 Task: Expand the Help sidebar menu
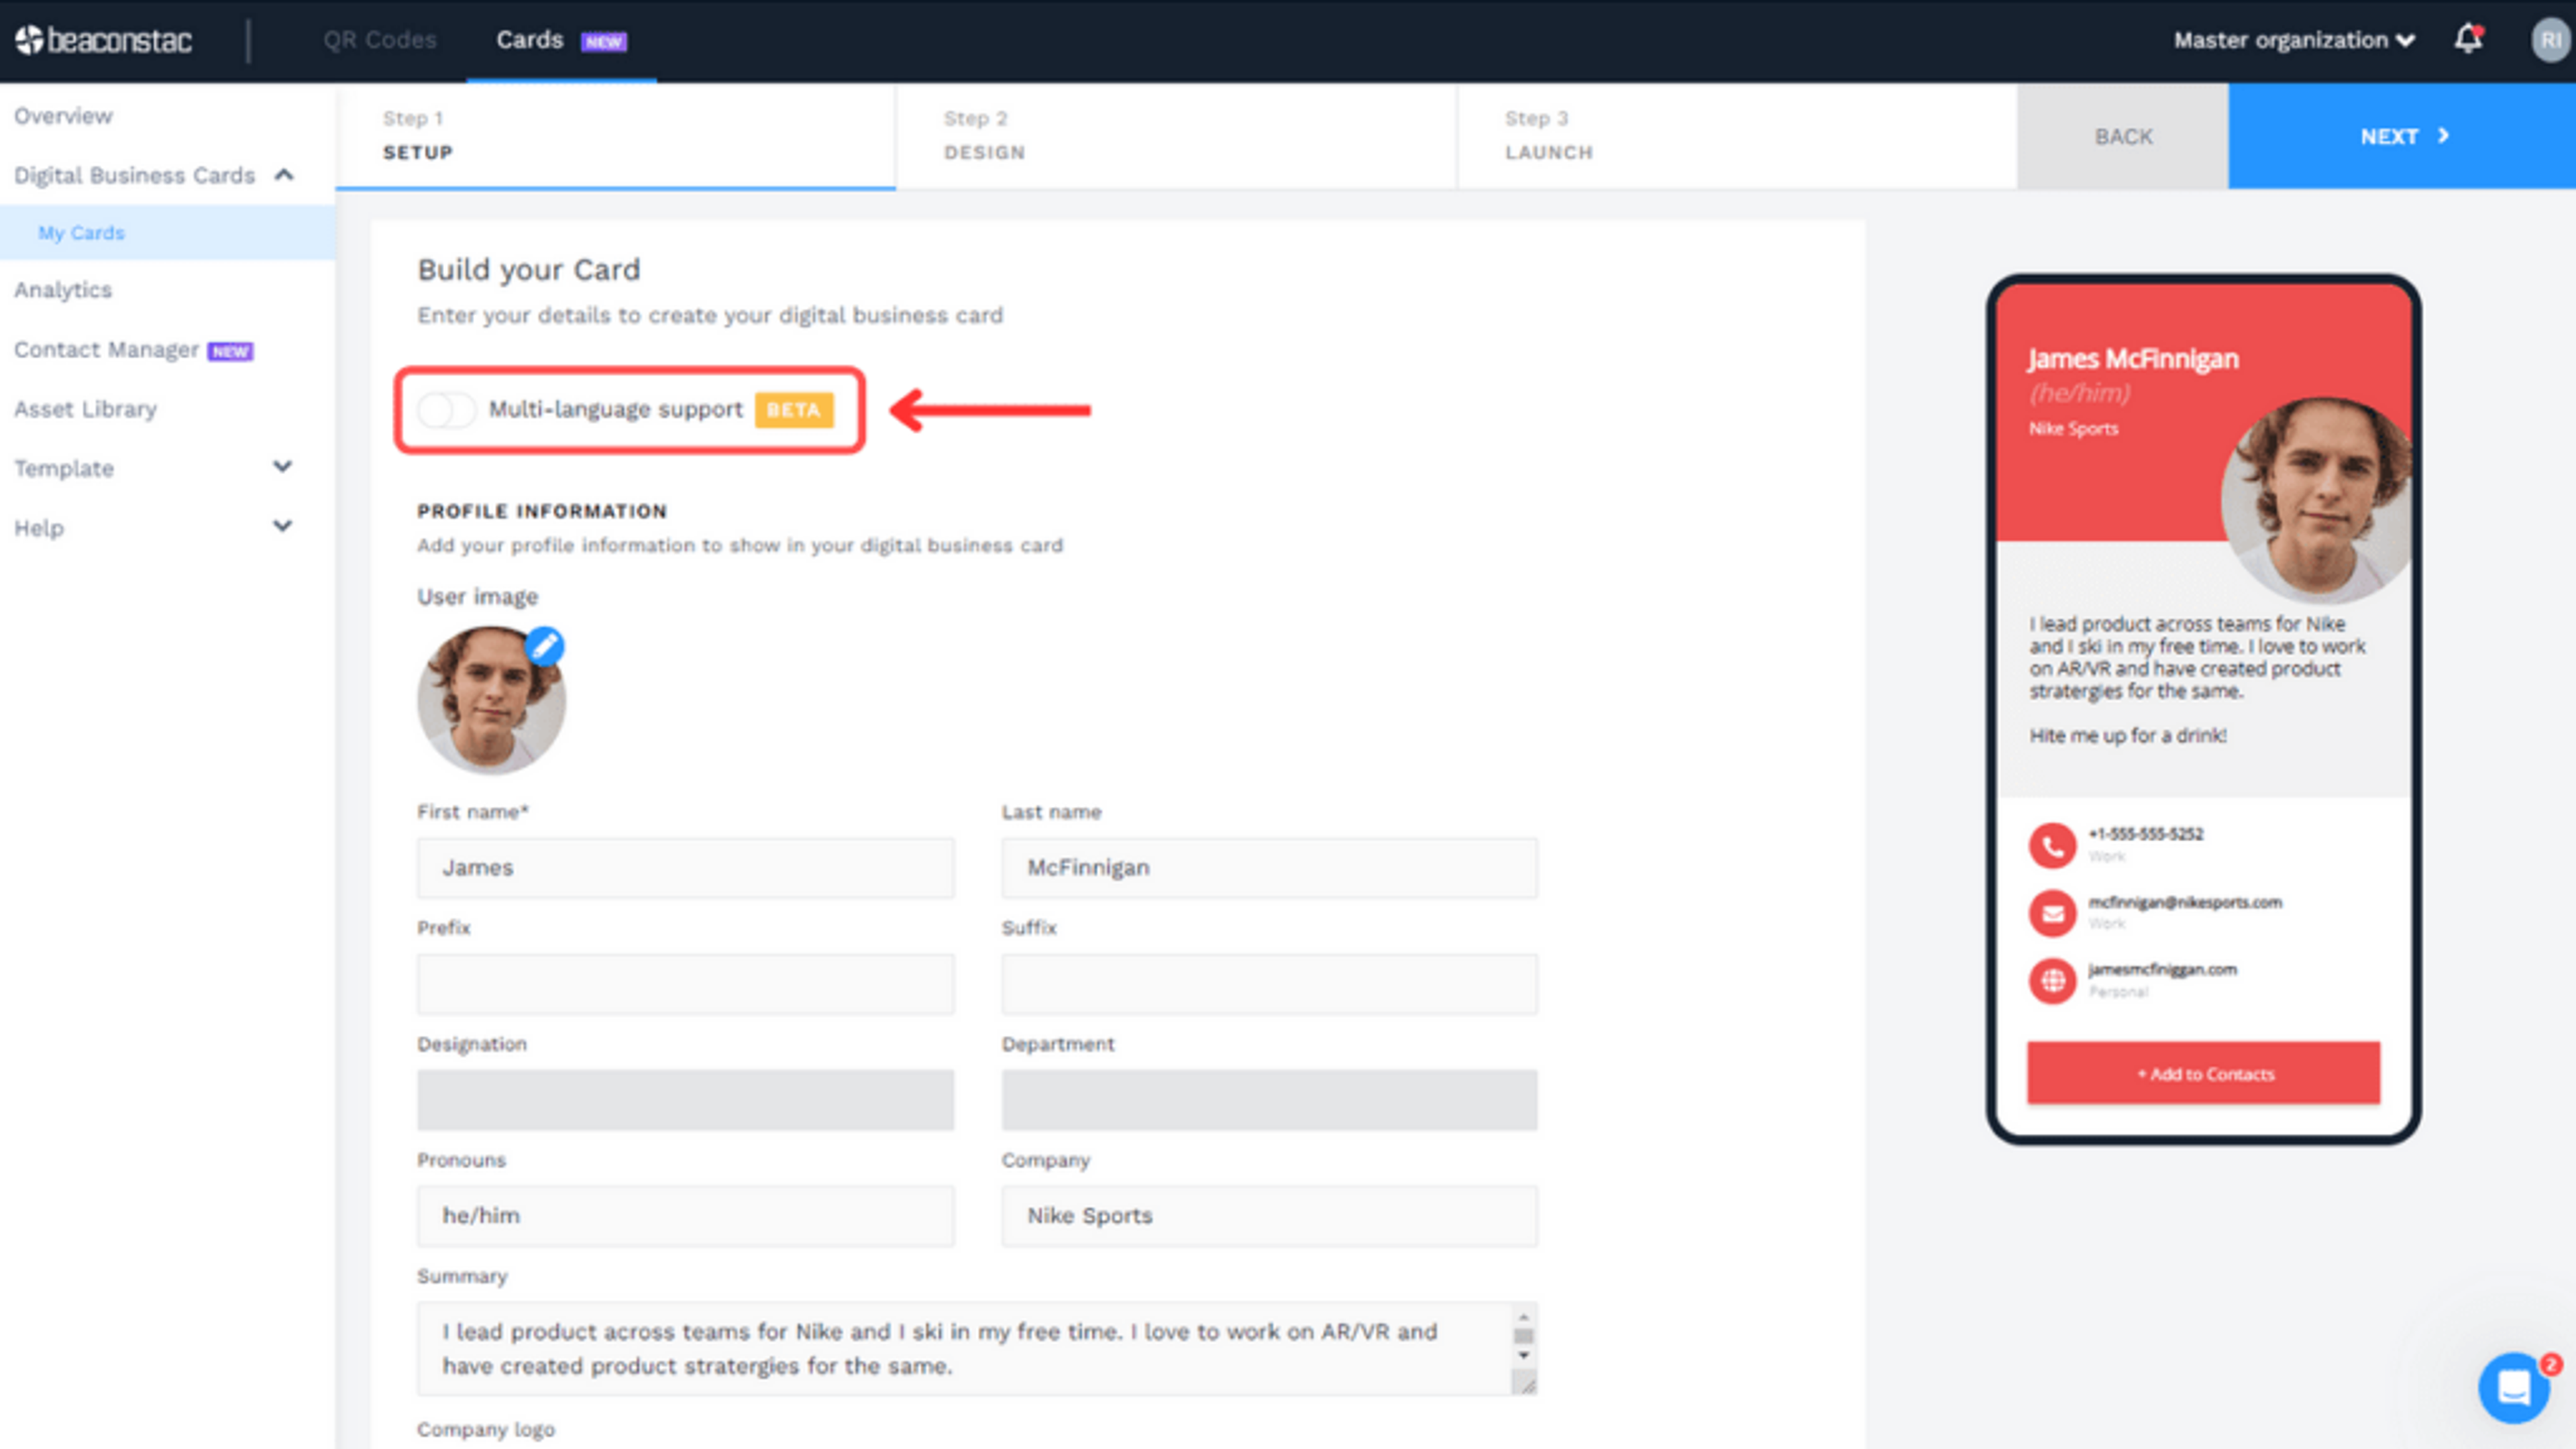tap(283, 526)
